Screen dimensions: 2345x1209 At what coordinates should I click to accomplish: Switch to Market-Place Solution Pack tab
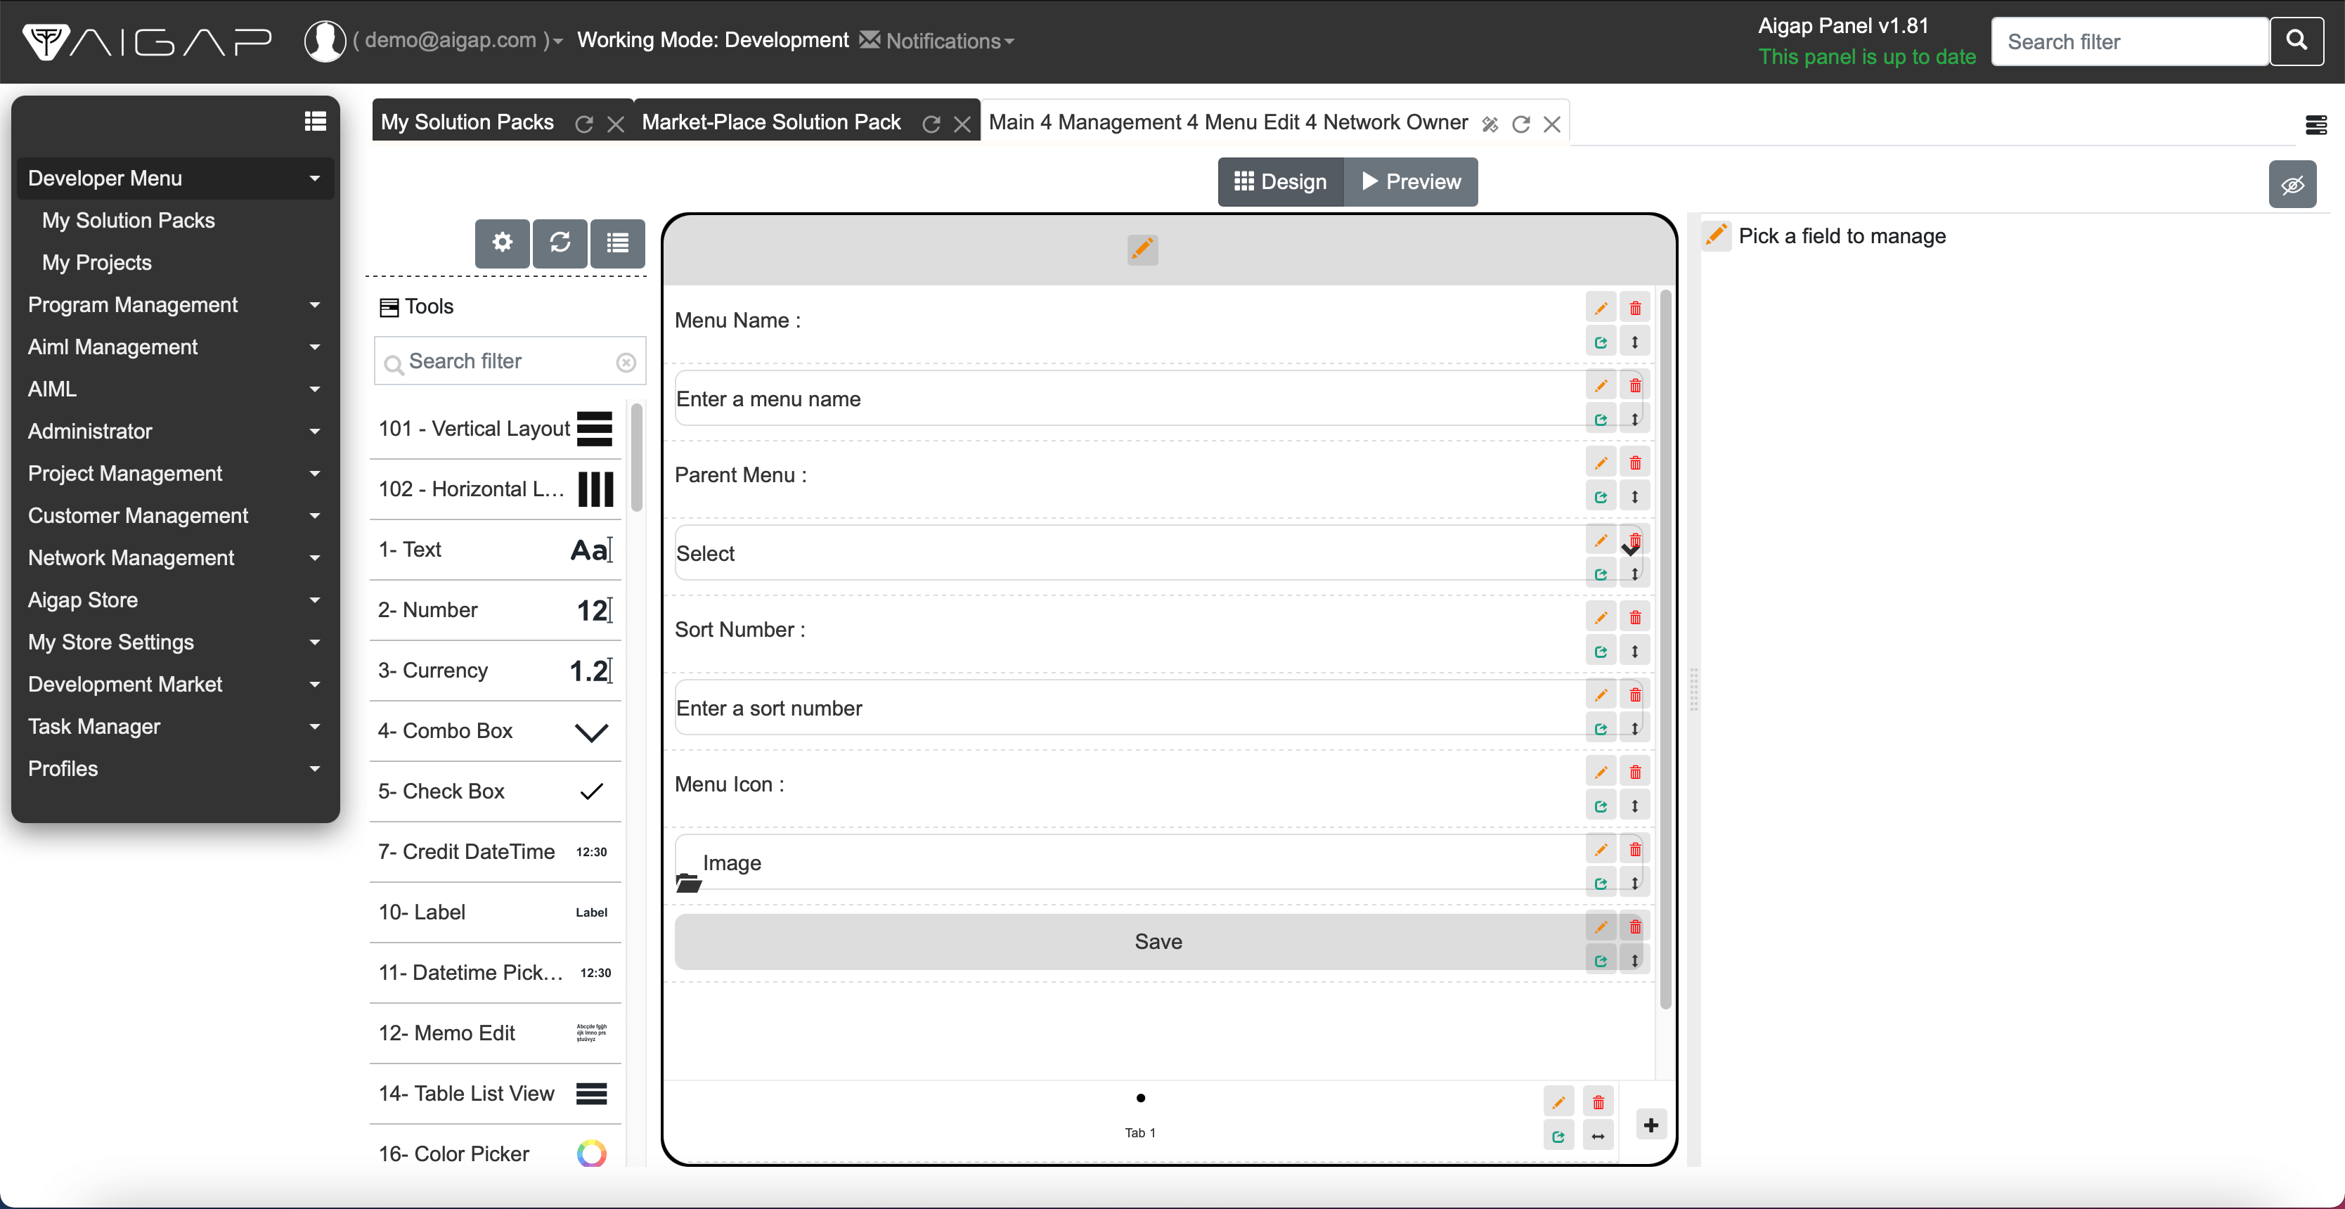tap(770, 122)
